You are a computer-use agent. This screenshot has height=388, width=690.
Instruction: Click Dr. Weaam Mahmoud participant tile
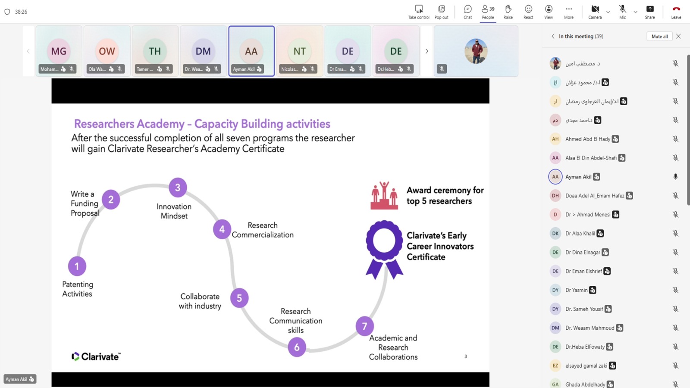203,51
